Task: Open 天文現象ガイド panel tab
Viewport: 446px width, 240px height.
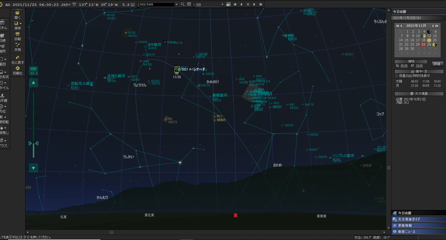Action: [418, 219]
